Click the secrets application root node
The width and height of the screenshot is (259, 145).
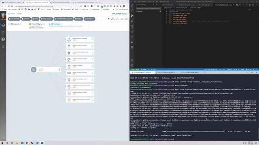tap(45, 70)
